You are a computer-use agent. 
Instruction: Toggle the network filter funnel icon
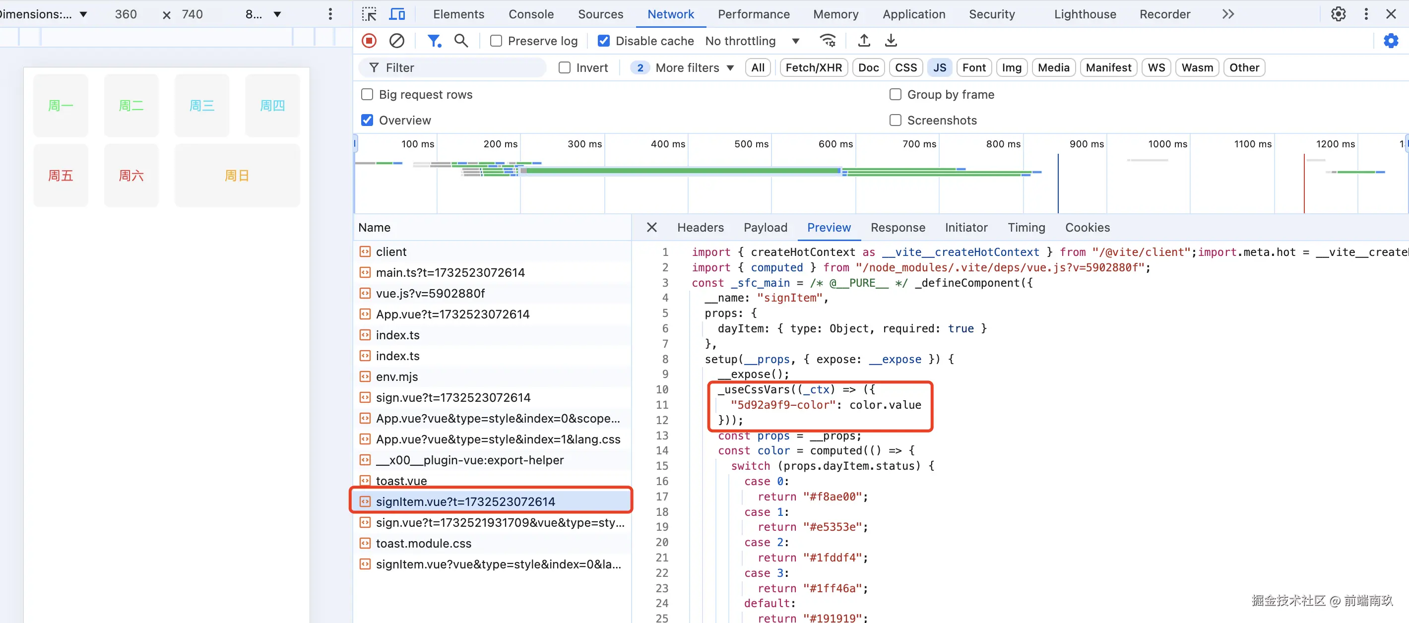[434, 41]
